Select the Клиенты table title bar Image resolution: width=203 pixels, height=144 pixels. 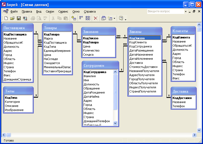183,31
